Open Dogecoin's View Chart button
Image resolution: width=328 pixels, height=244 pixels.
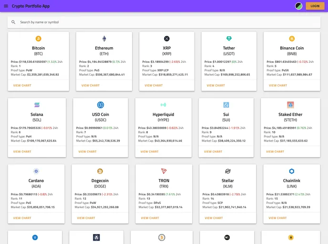86,218
